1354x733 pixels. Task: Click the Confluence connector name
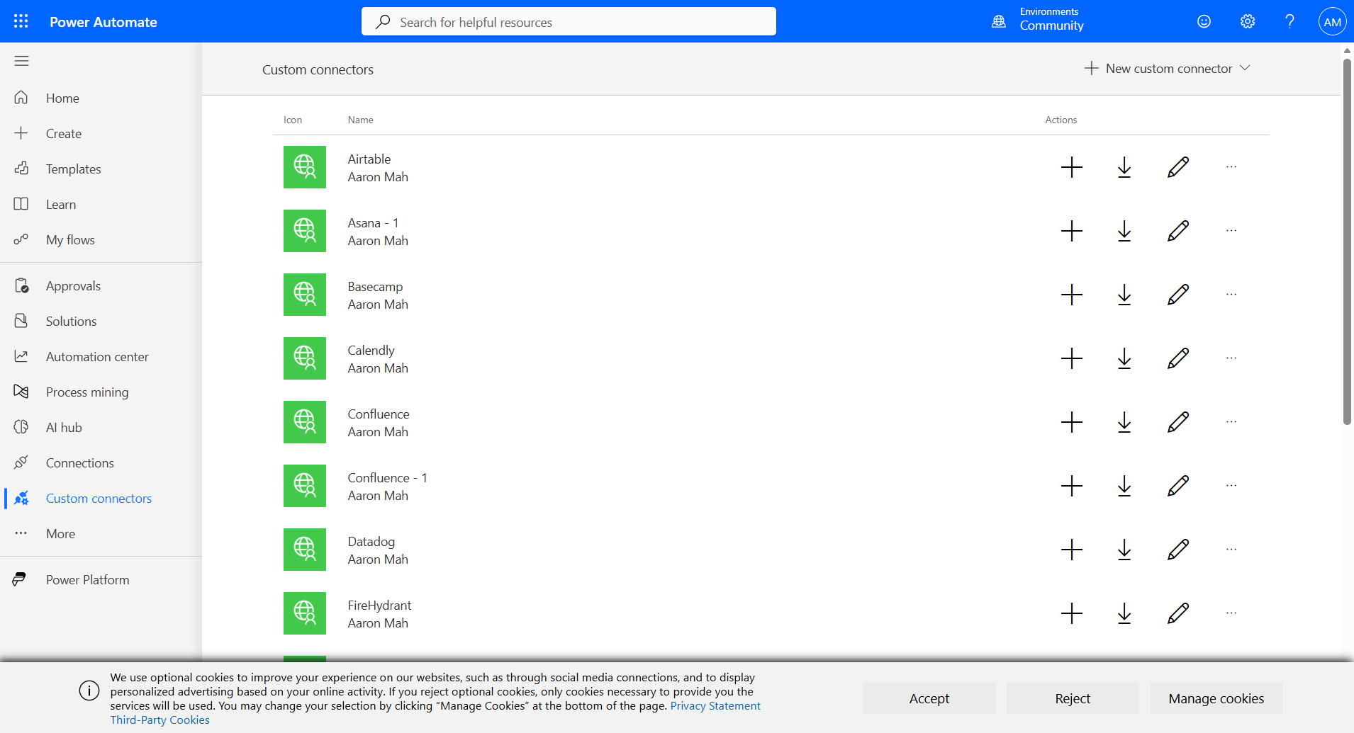pos(379,414)
